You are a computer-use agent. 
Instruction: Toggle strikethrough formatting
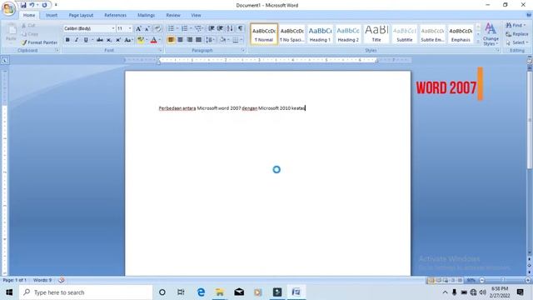pyautogui.click(x=100, y=40)
